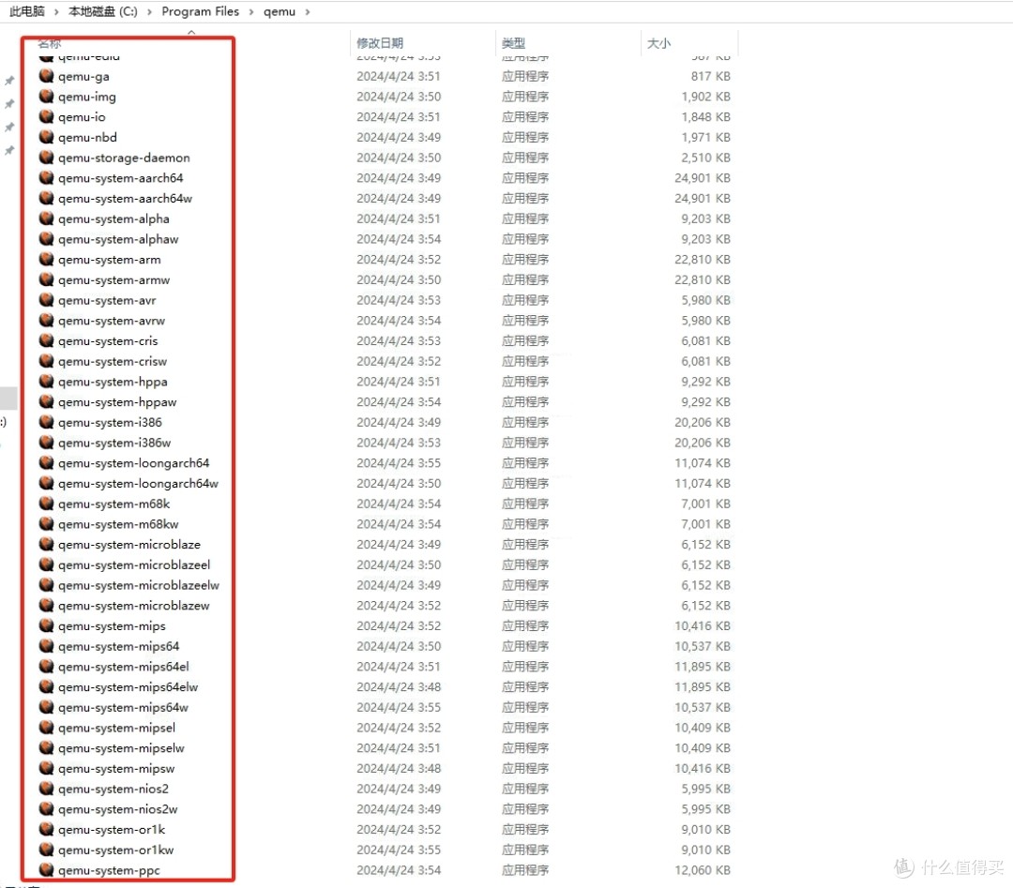Click the qemu-system-armw file icon
Image resolution: width=1013 pixels, height=888 pixels.
click(46, 279)
